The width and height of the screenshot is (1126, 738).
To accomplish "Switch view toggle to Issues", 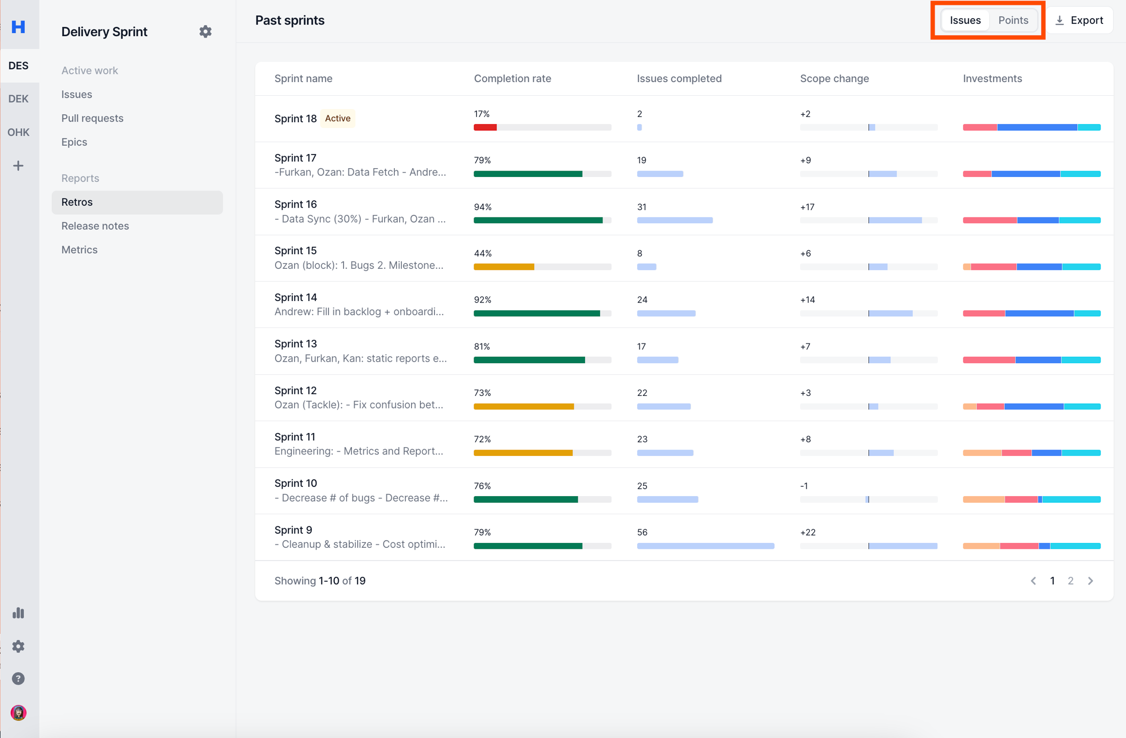I will point(965,21).
